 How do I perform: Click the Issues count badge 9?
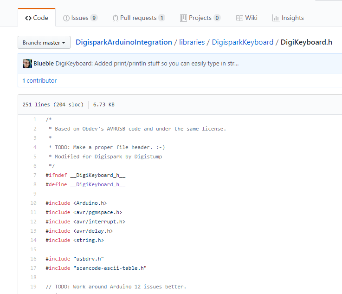(94, 18)
